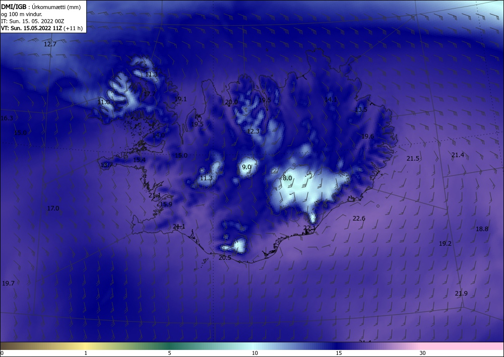Click the "5" tick on the color scale

(x=170, y=353)
